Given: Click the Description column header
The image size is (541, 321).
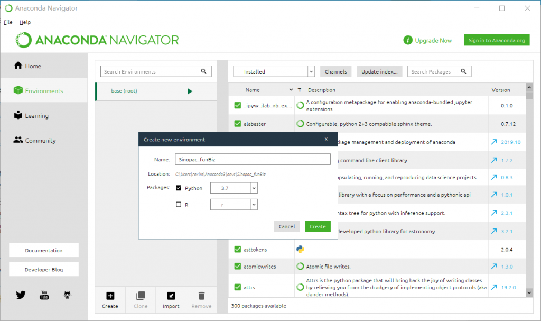Looking at the screenshot, I should pyautogui.click(x=322, y=90).
